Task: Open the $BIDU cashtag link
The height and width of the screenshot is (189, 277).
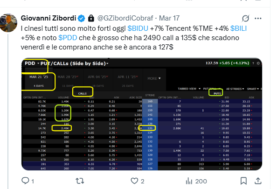Action: (138, 28)
